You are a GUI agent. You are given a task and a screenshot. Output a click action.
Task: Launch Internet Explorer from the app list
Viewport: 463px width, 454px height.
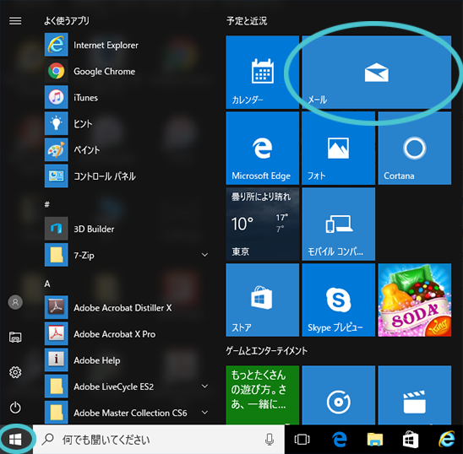point(127,45)
